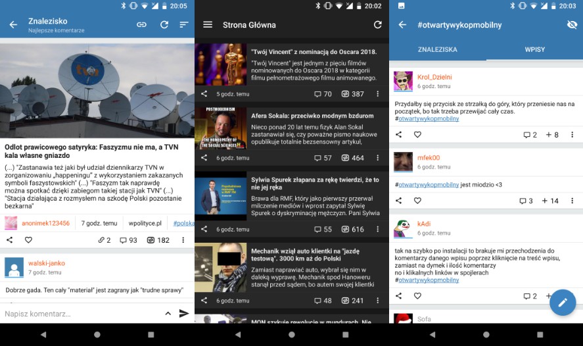The image size is (583, 346).
Task: Share the Sylwia Spurek article
Action: click(x=204, y=229)
